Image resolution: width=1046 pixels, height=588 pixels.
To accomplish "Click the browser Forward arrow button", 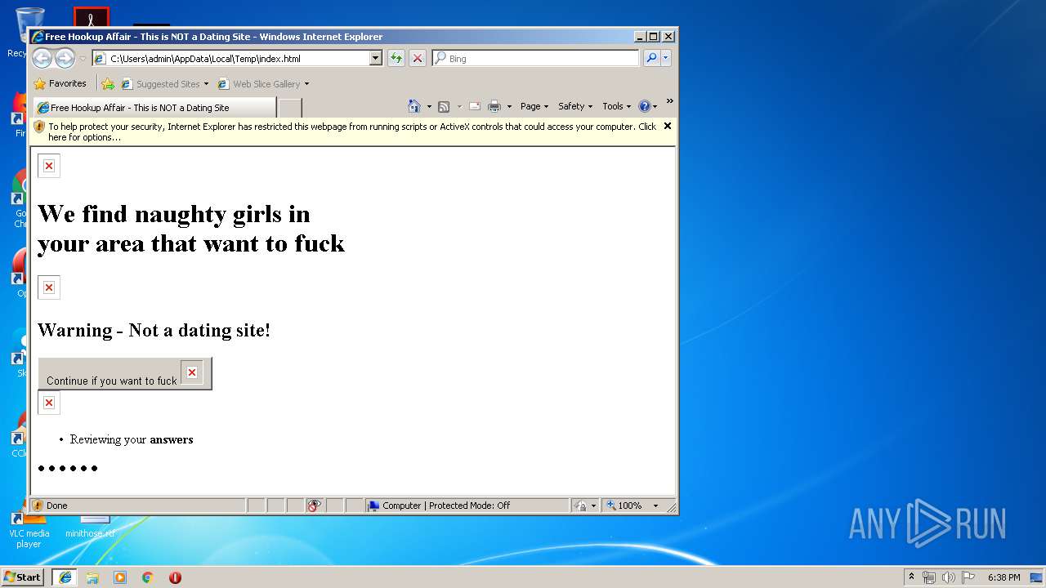I will (65, 58).
